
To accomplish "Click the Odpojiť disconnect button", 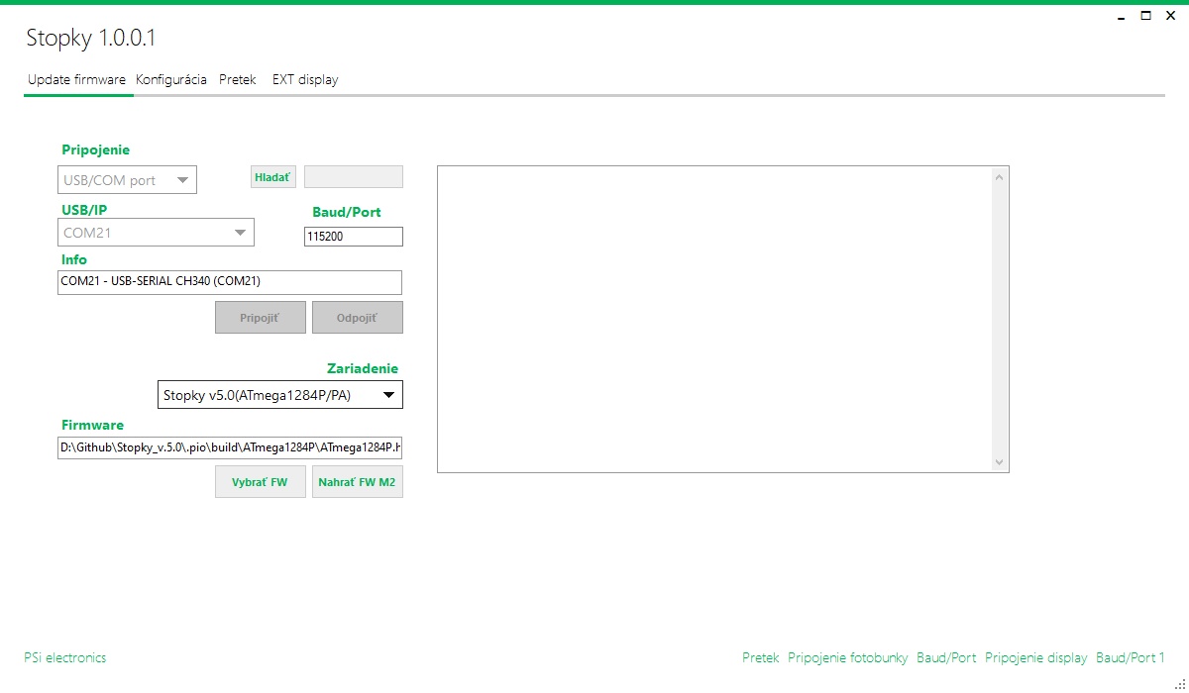I will coord(357,318).
